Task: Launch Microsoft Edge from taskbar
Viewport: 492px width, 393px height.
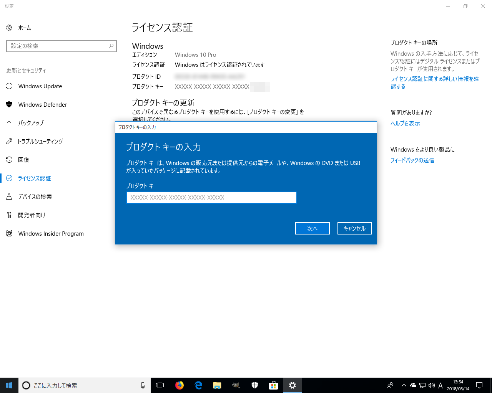Action: (x=198, y=385)
